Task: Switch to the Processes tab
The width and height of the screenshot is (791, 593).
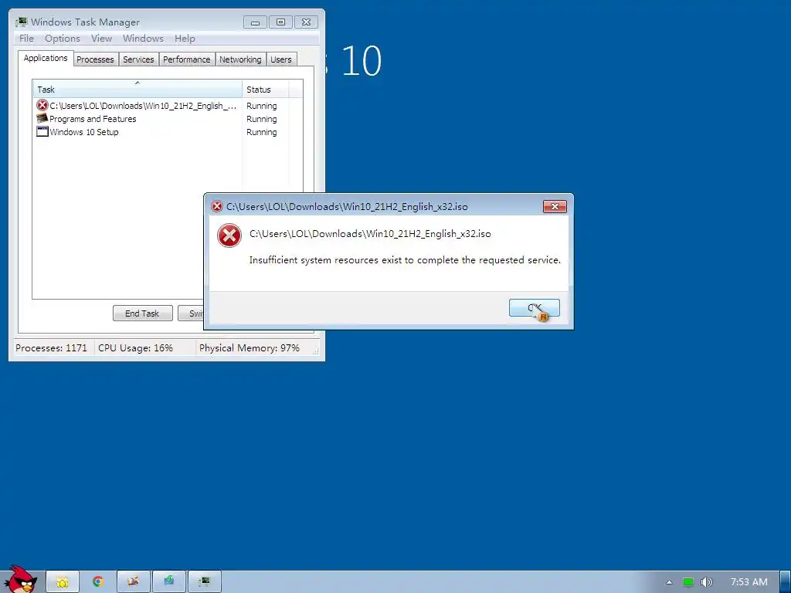Action: [x=95, y=59]
